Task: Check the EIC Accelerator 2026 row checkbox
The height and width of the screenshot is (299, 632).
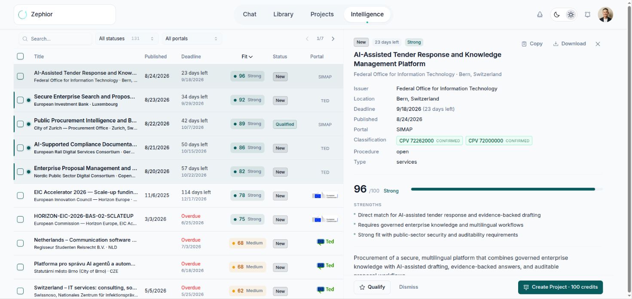Action: [x=20, y=195]
